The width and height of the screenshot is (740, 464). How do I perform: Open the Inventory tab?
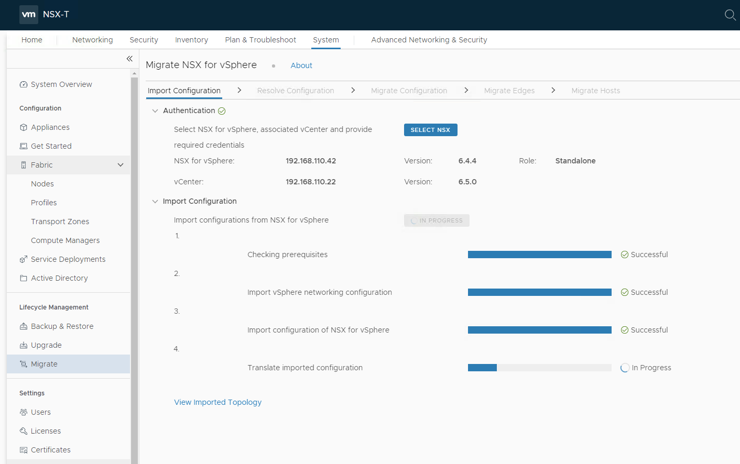point(192,40)
